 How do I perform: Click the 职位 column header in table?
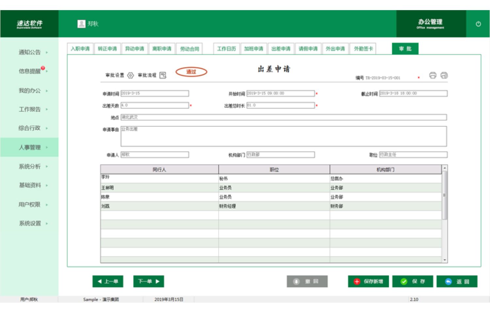point(274,169)
